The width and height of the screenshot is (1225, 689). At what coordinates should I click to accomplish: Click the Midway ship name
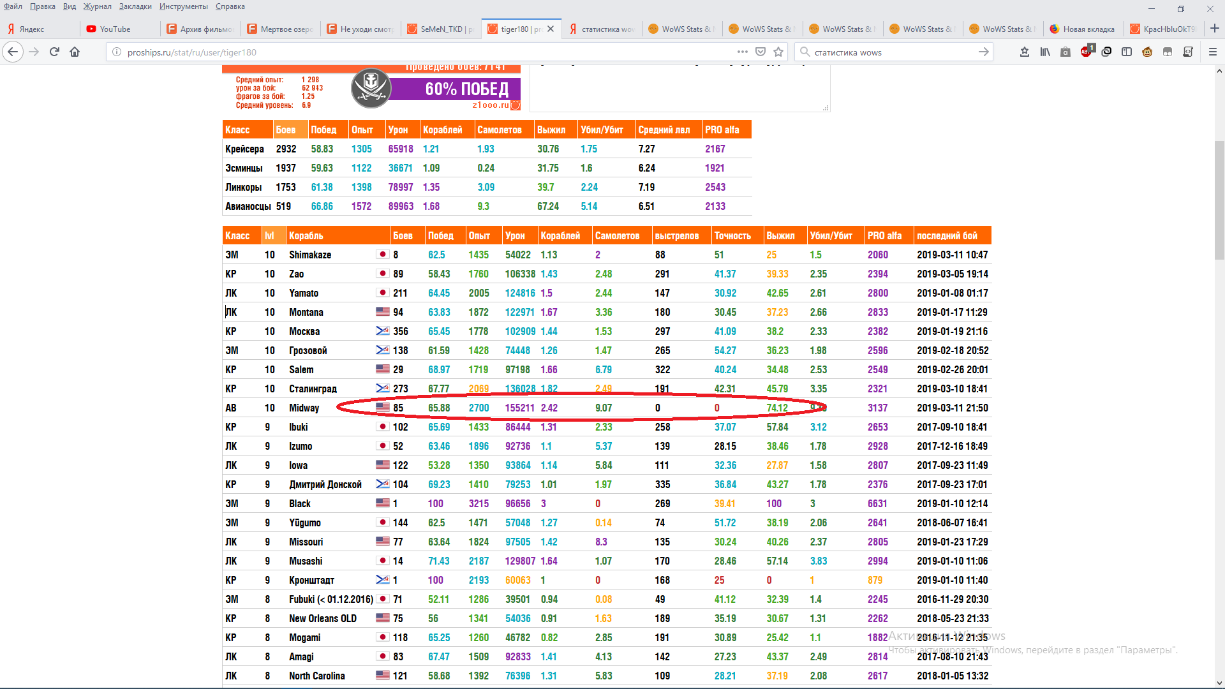click(x=304, y=408)
